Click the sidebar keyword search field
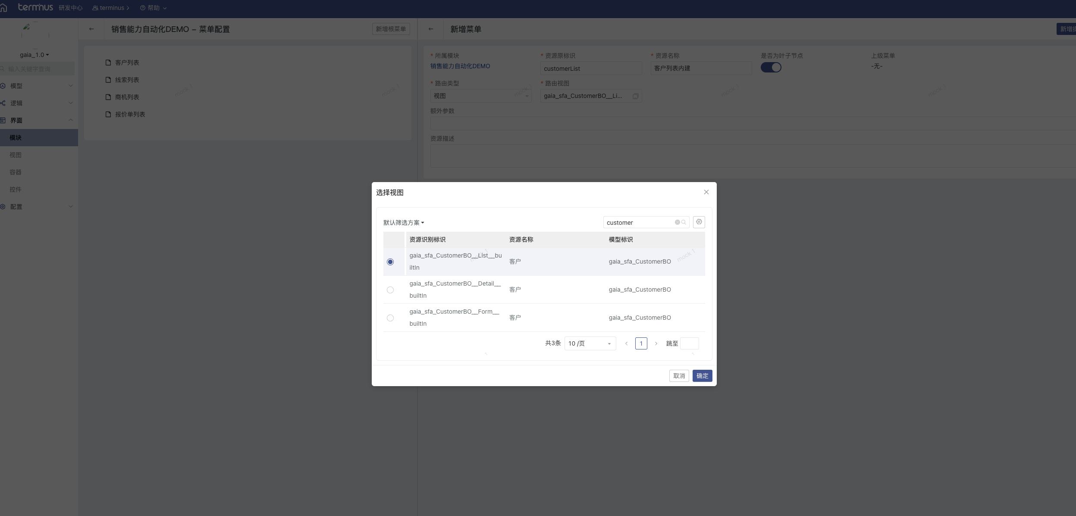This screenshot has width=1076, height=516. 38,69
